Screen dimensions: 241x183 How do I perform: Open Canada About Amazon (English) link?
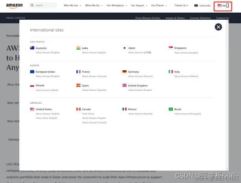tap(94, 118)
